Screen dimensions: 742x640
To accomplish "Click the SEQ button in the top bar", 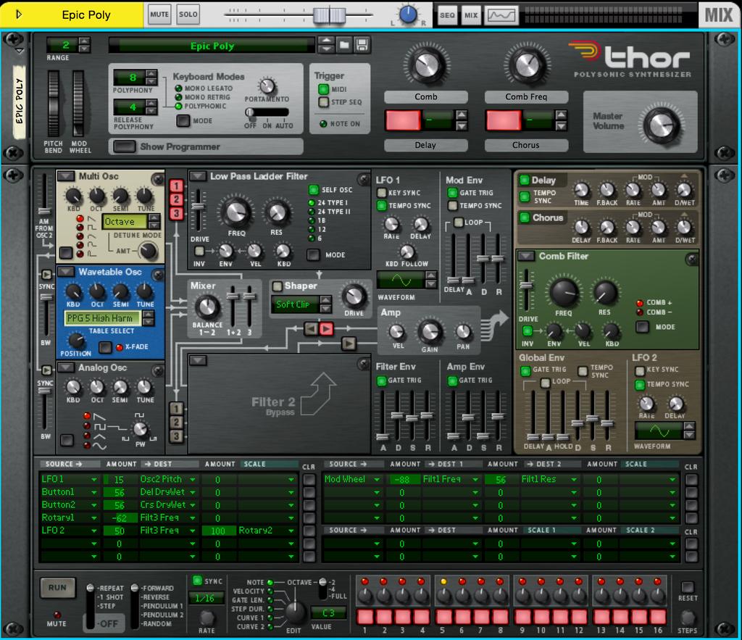I will tap(447, 15).
